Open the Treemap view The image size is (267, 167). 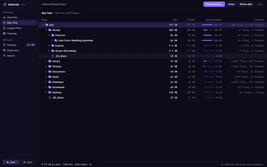(x=19, y=33)
